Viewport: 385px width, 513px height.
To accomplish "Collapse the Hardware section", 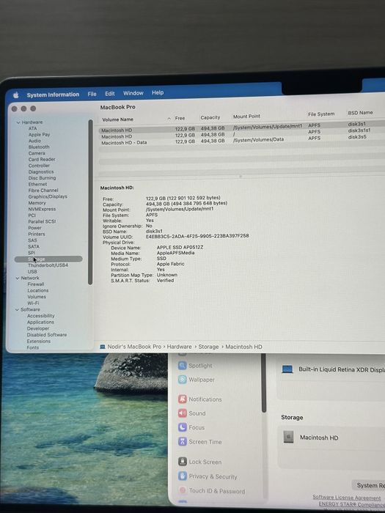I will [x=18, y=122].
